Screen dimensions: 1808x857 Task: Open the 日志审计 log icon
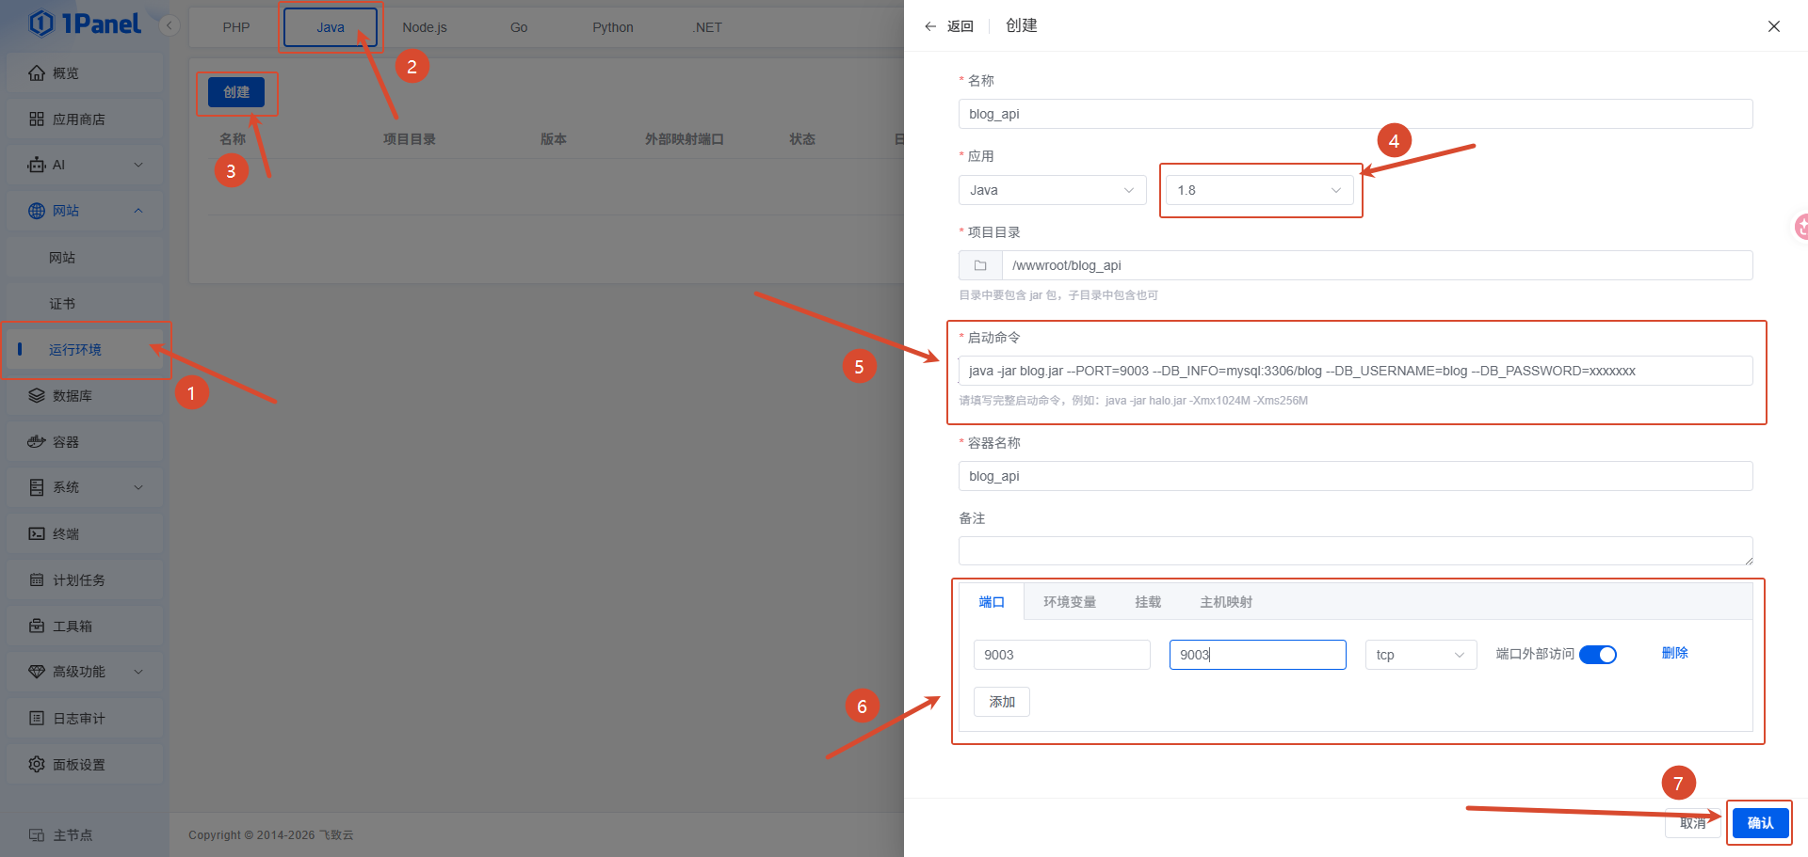(x=37, y=719)
